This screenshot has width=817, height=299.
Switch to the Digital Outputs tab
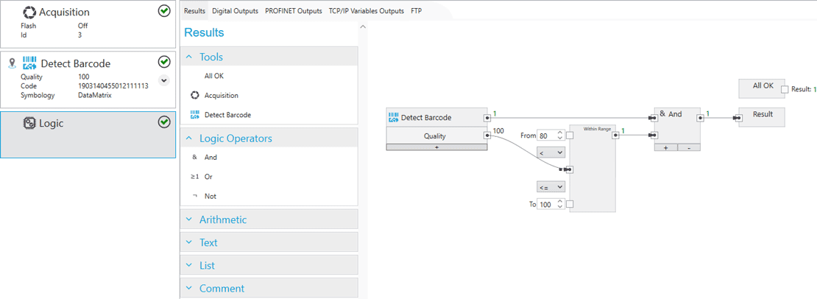[x=236, y=11]
